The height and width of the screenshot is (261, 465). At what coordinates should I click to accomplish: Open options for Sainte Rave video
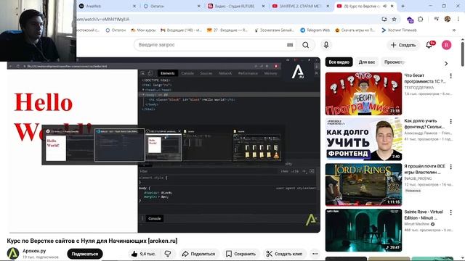(x=450, y=212)
